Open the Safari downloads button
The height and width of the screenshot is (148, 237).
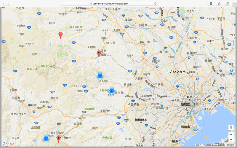(211, 3)
